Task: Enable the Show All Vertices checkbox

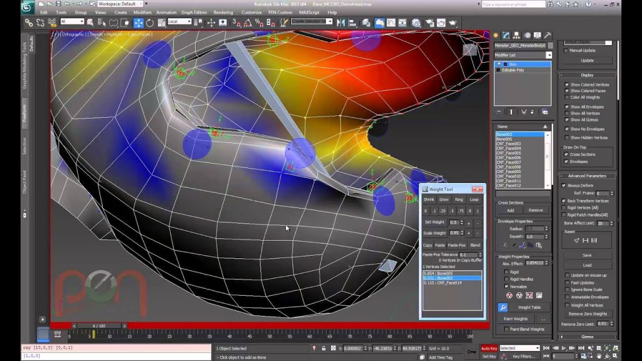Action: coord(566,113)
